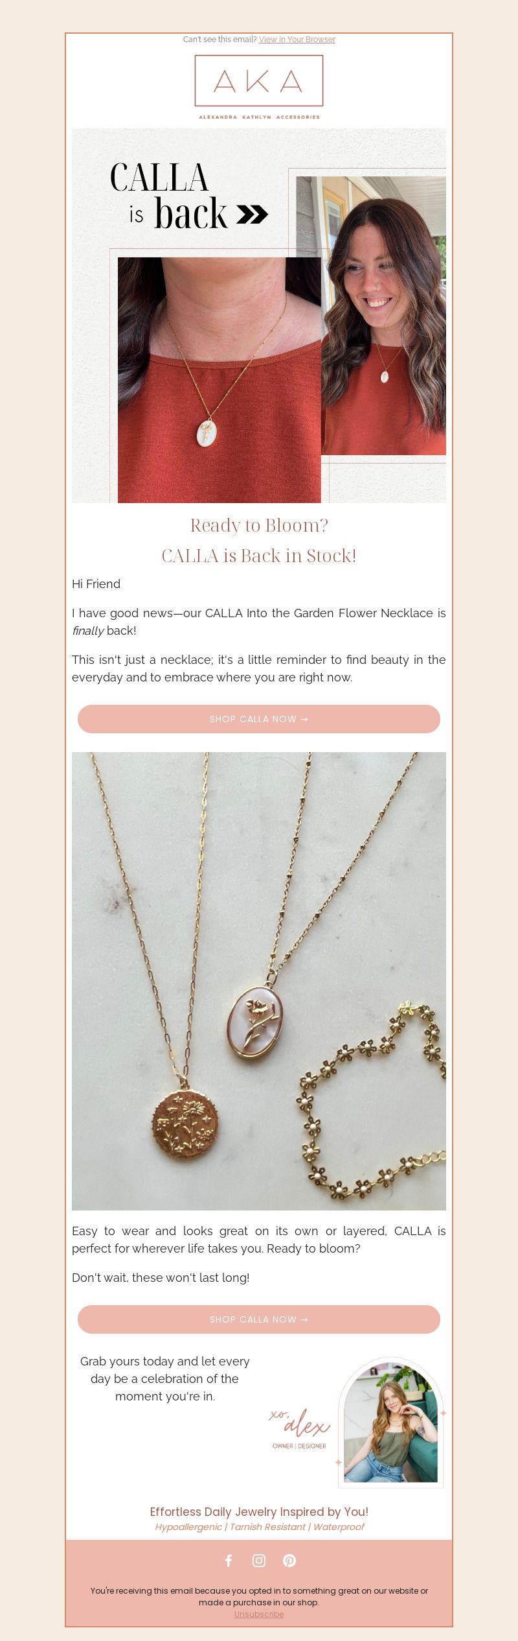The width and height of the screenshot is (518, 1641).
Task: Open the Pinterest icon in footer
Action: tap(289, 1560)
